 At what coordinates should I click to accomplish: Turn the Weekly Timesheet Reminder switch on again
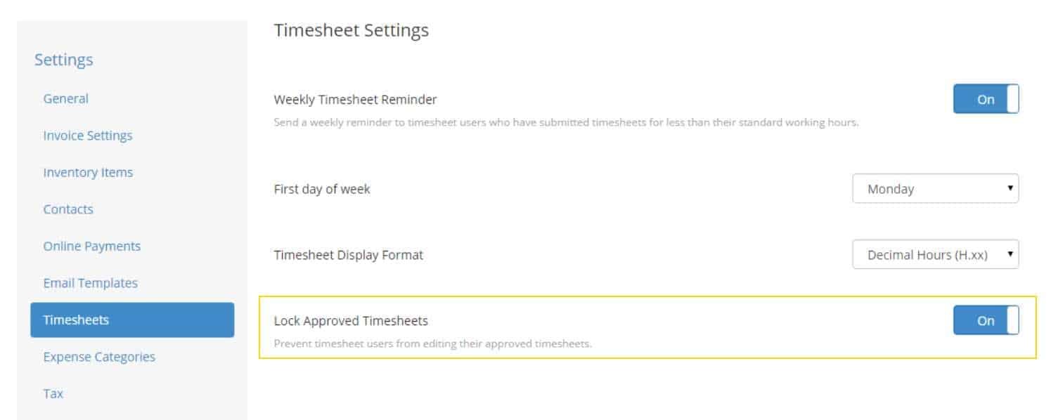[985, 99]
